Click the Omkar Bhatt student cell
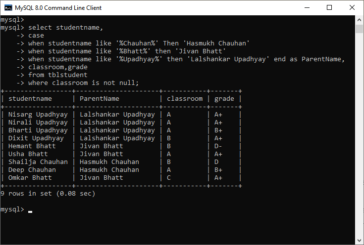 30,178
